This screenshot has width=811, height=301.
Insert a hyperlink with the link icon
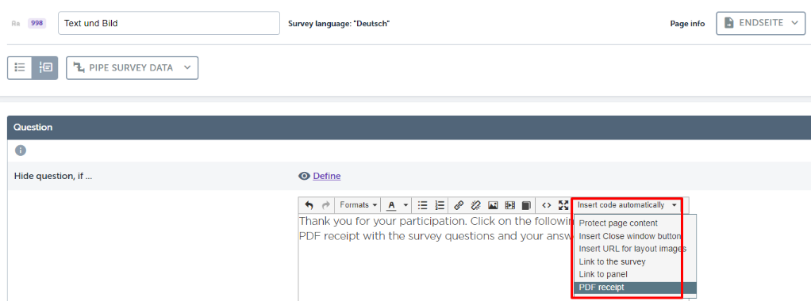(x=458, y=205)
